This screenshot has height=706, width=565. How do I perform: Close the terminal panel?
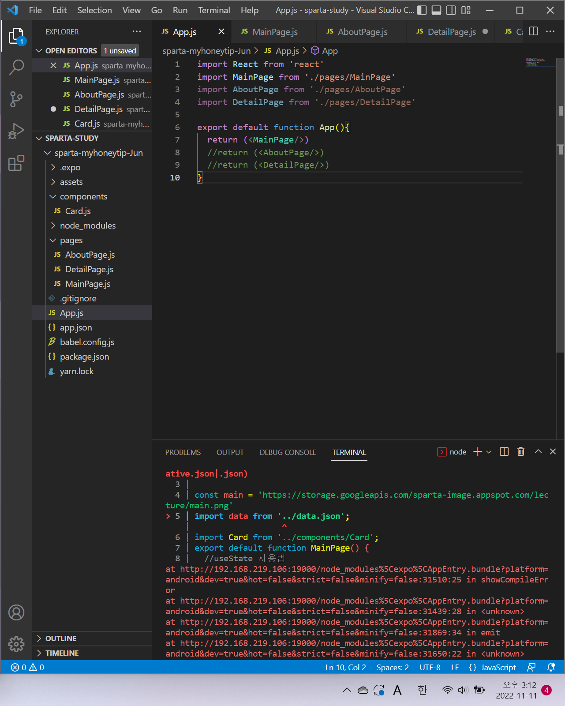coord(553,451)
